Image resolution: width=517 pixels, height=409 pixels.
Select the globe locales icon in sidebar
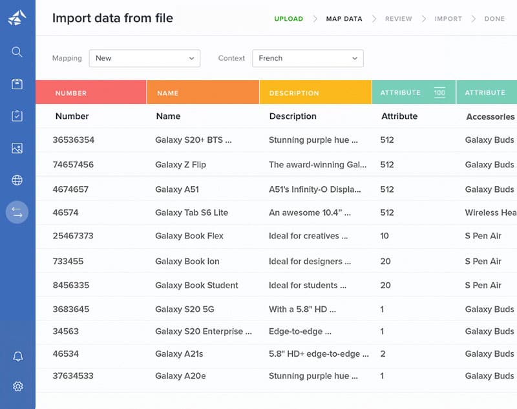[x=17, y=180]
